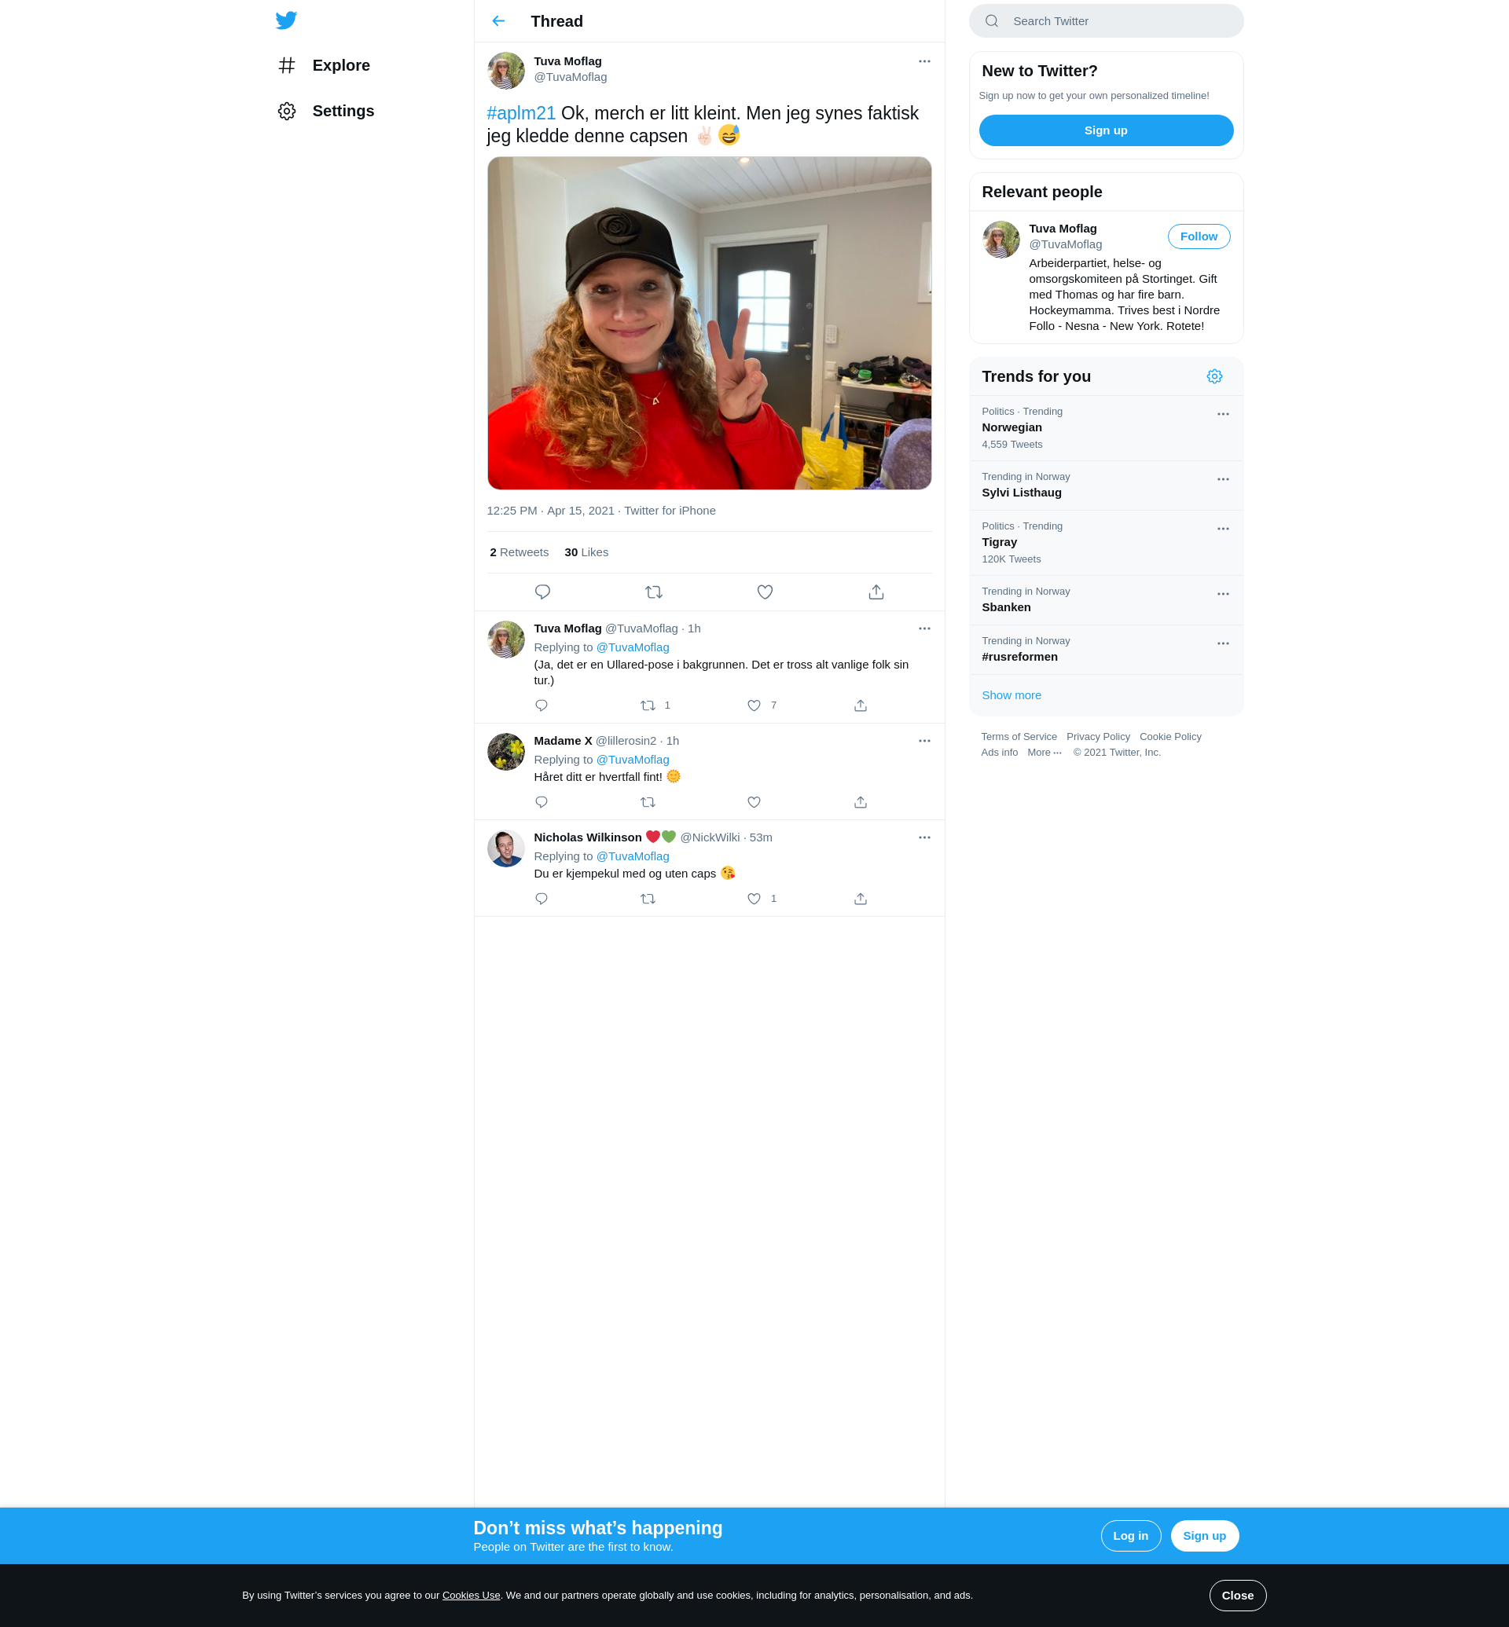
Task: Retweet Madame X's reply
Action: point(648,802)
